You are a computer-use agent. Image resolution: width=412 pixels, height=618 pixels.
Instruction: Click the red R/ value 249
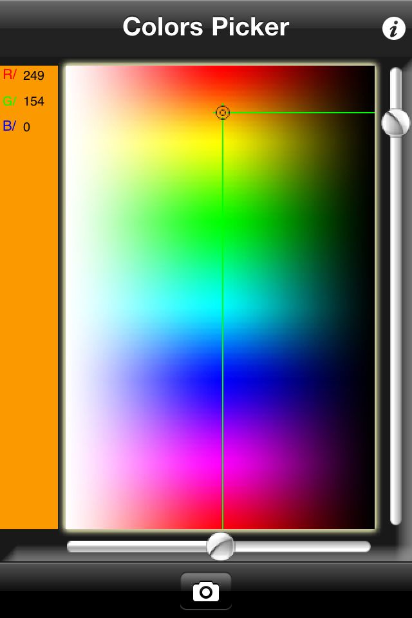(x=23, y=75)
